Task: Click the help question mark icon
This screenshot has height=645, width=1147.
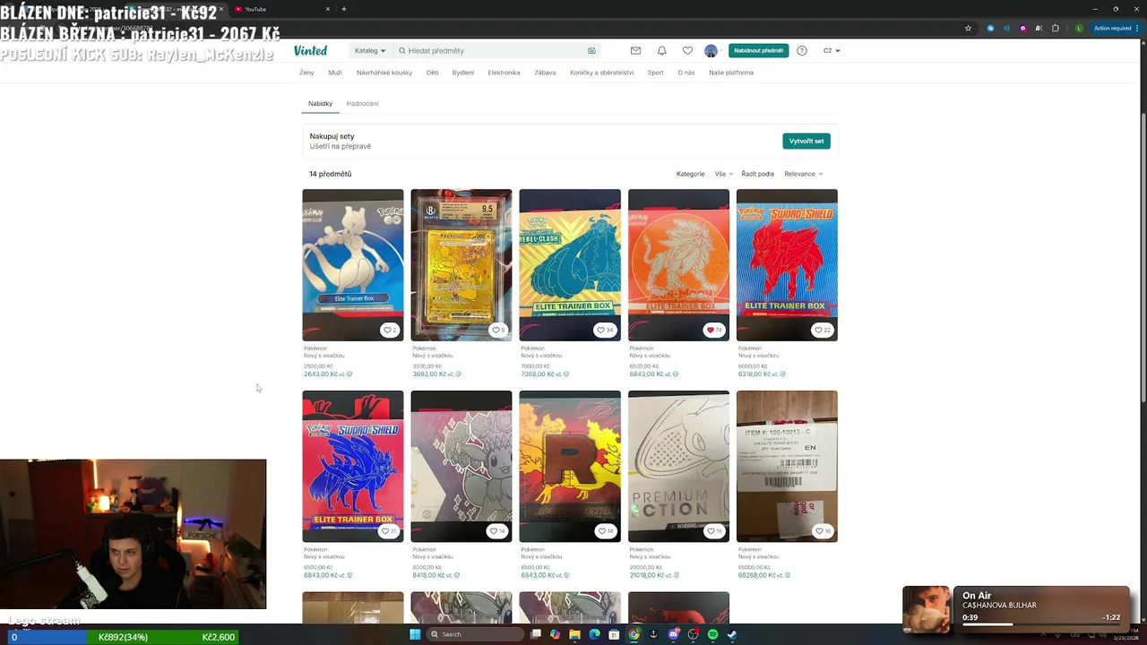Action: point(802,51)
